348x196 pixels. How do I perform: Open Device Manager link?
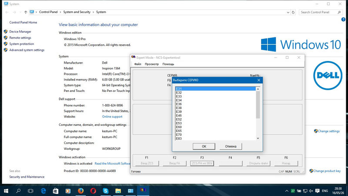(20, 32)
